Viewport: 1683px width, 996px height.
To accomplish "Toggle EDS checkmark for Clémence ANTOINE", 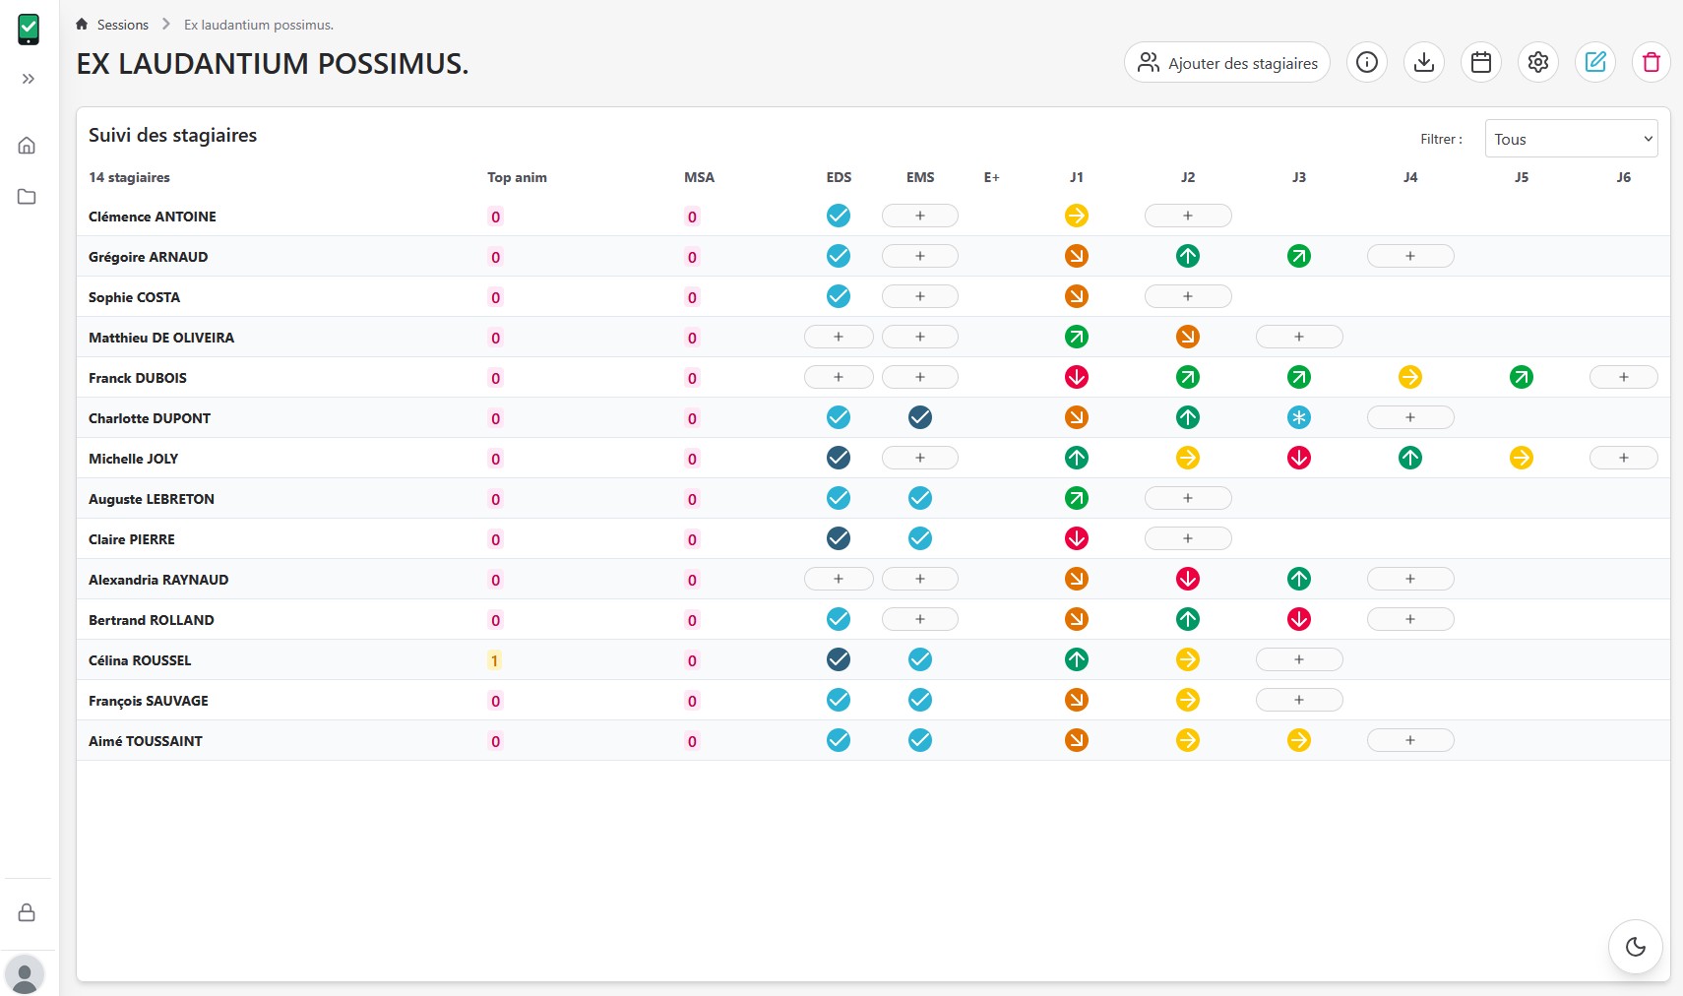I will [x=839, y=216].
